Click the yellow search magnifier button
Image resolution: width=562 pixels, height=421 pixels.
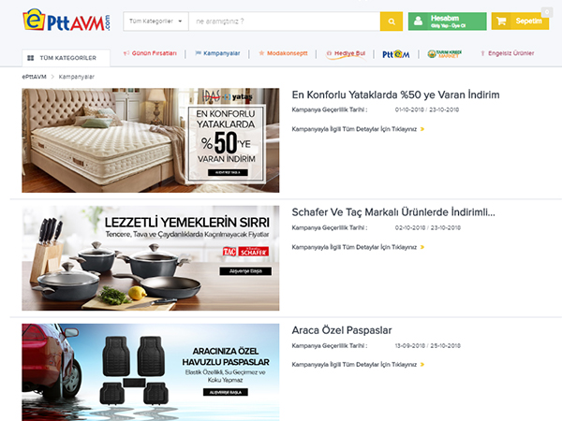392,22
